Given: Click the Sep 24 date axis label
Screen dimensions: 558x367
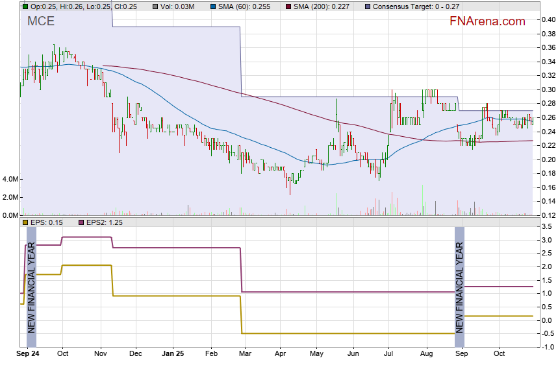Looking at the screenshot, I should [27, 355].
